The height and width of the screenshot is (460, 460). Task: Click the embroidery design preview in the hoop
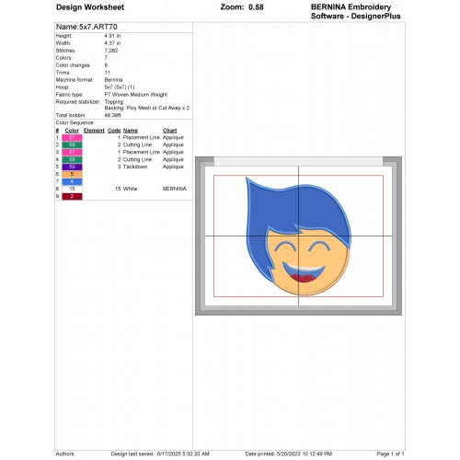click(x=299, y=236)
